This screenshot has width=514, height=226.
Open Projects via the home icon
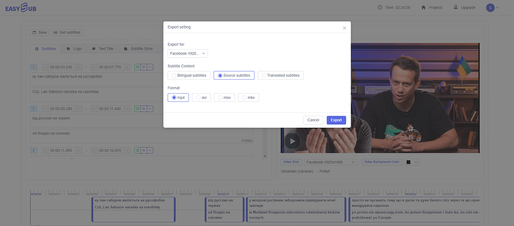point(423,8)
